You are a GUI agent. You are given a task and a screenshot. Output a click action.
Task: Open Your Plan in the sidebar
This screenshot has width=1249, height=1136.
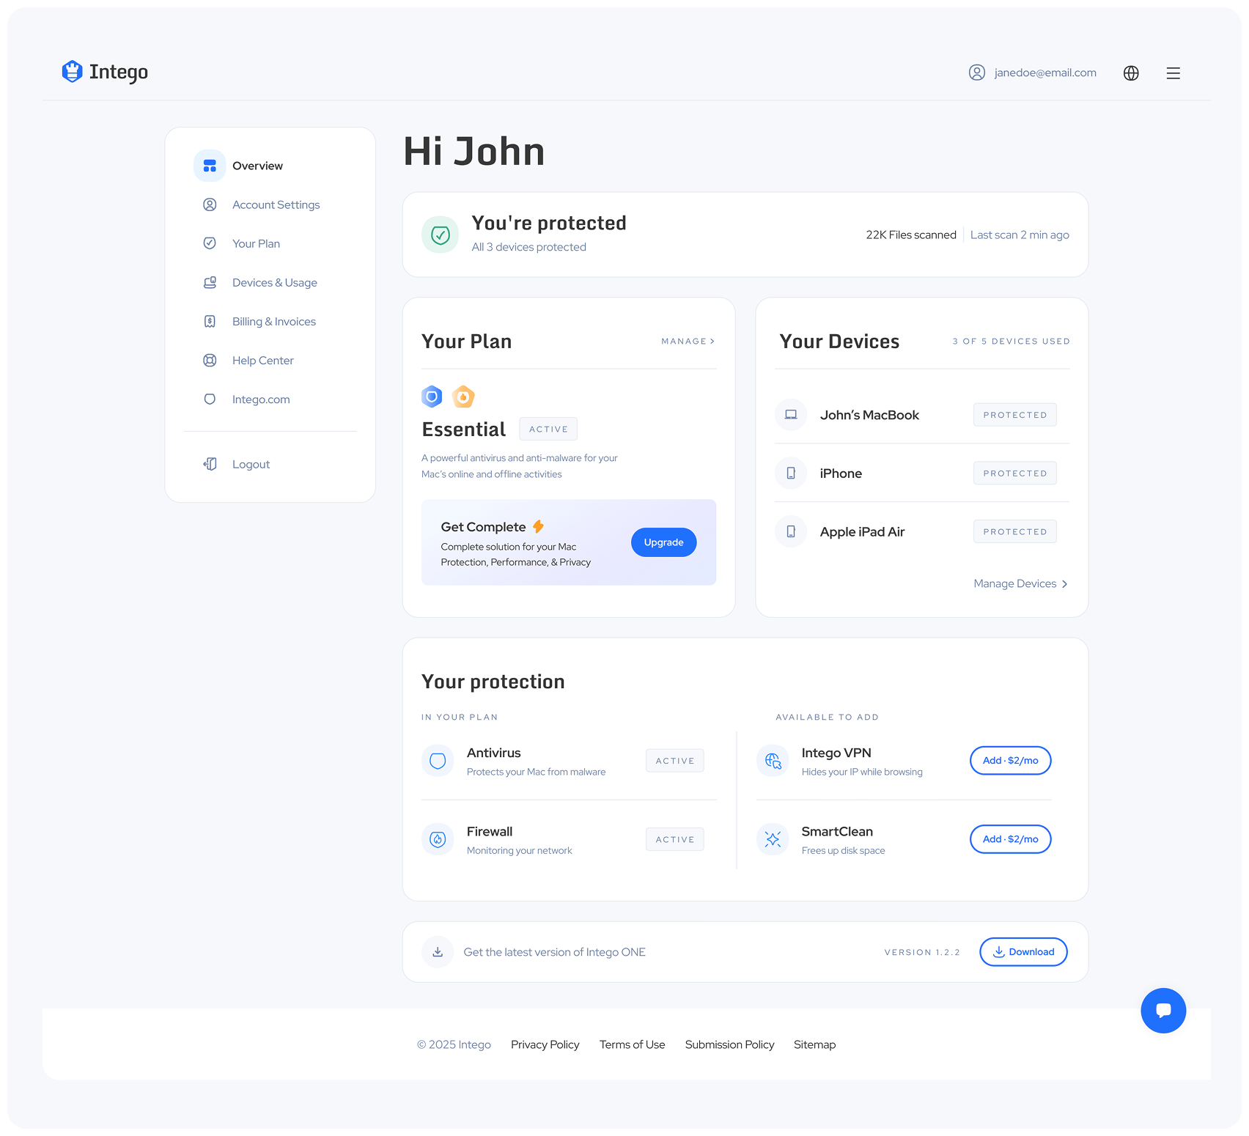tap(256, 243)
